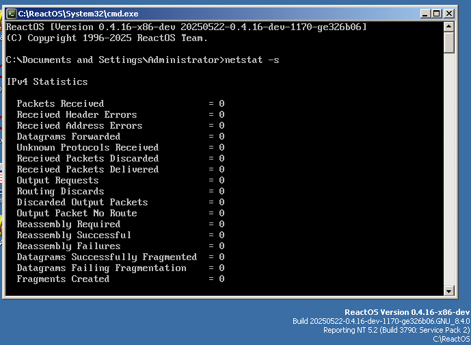The width and height of the screenshot is (471, 345).
Task: Click the Packets Received row
Action: click(120, 103)
